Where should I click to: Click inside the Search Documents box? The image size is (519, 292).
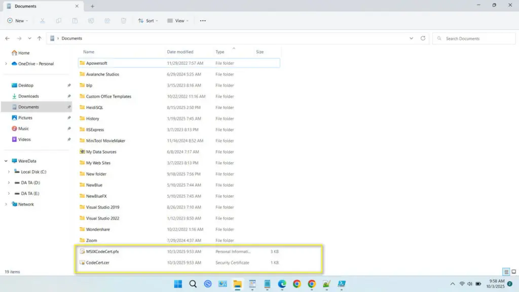click(473, 38)
